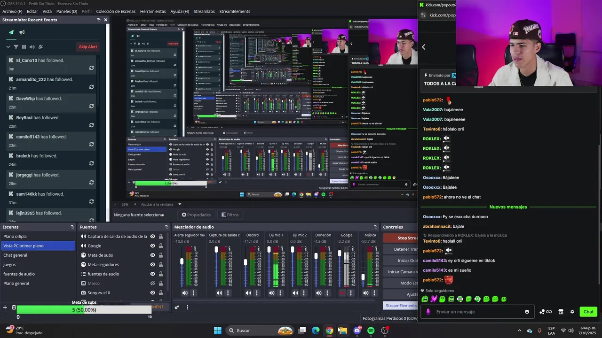Open the Herramientas menu
This screenshot has height=338, width=602.
click(x=153, y=11)
